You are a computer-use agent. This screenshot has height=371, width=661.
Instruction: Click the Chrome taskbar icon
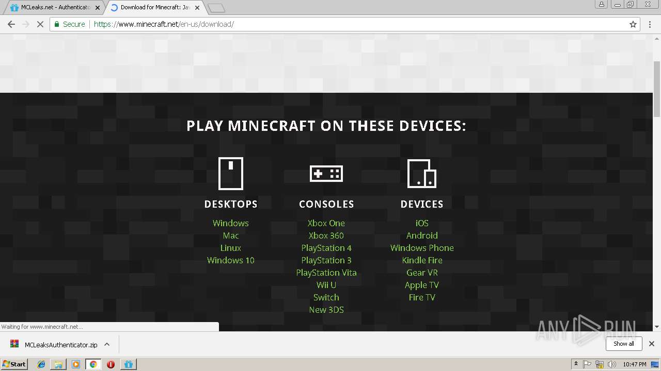(93, 364)
